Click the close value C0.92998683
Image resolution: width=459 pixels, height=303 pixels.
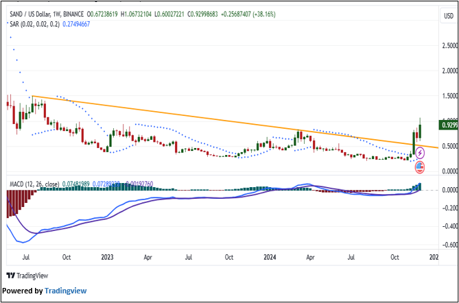click(x=202, y=14)
